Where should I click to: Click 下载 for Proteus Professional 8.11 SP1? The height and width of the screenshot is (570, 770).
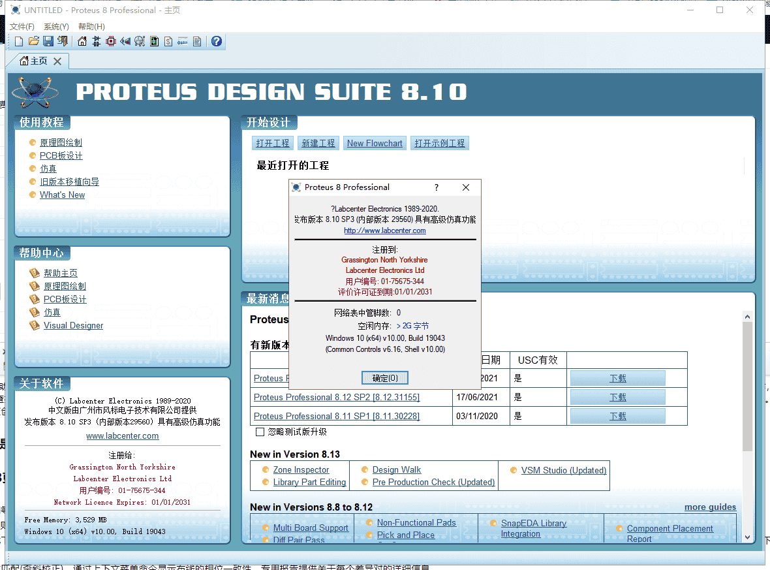pyautogui.click(x=617, y=416)
